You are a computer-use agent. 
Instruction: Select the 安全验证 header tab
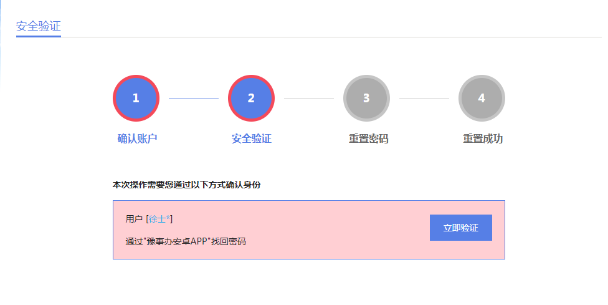(x=39, y=26)
